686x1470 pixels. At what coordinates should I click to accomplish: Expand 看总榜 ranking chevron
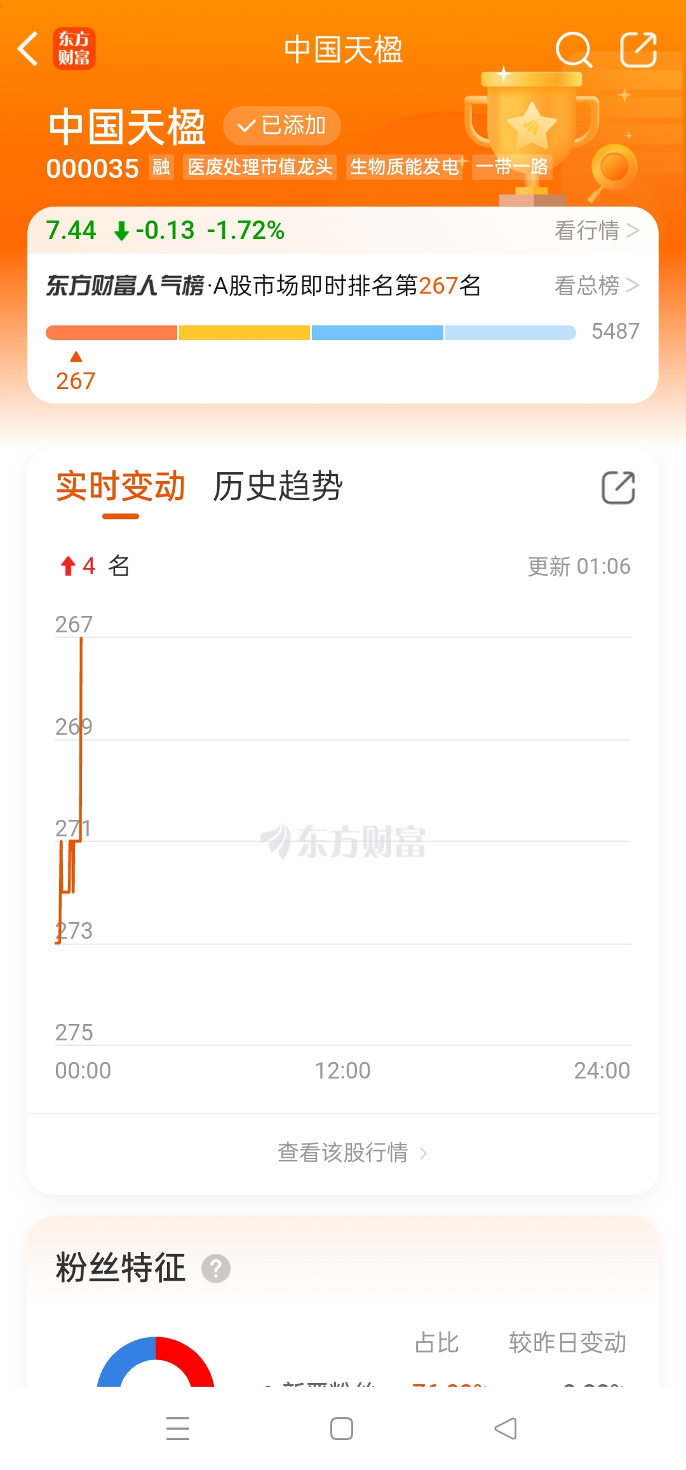(x=596, y=285)
